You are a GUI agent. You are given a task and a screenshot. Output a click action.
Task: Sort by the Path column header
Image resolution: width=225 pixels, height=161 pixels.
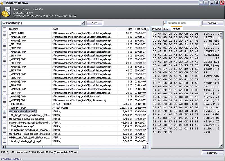[x=84, y=29]
